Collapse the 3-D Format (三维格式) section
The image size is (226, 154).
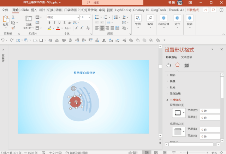(x=175, y=100)
